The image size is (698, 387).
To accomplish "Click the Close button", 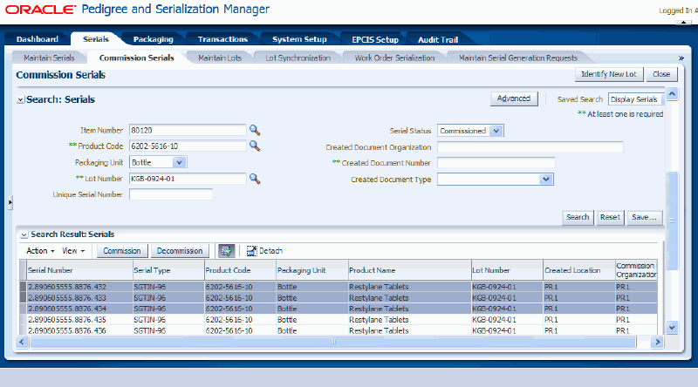I will (x=661, y=74).
